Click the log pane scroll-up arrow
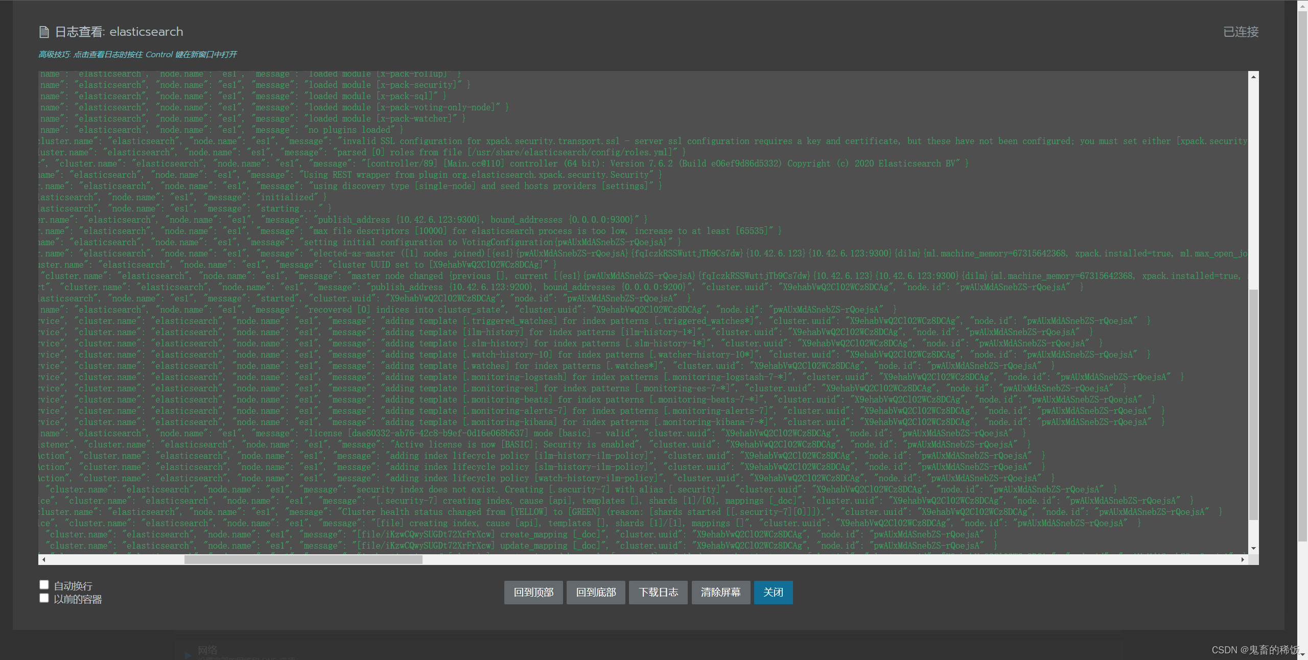 1253,77
